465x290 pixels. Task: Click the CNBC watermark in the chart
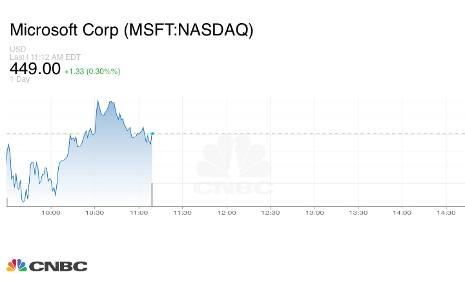[x=234, y=169]
